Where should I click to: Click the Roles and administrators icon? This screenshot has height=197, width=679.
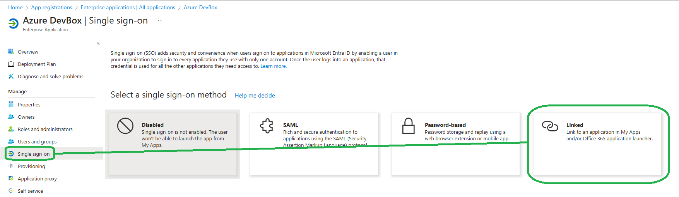coord(11,129)
